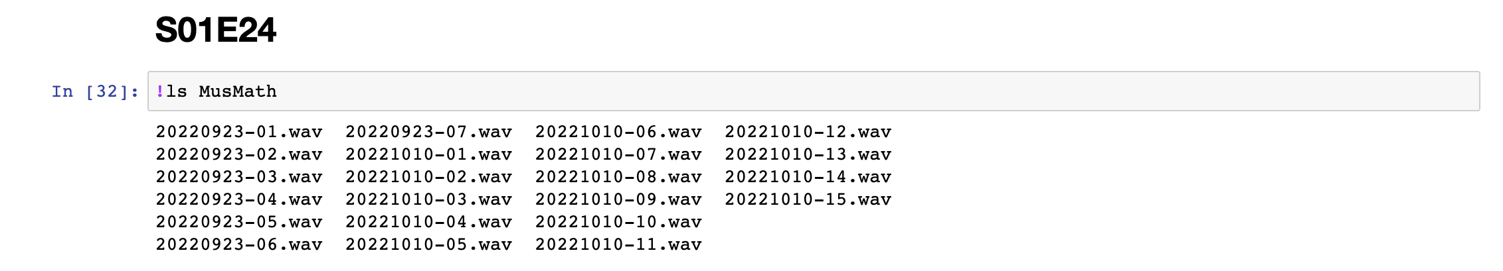Viewport: 1503px width, 271px height.
Task: Click filename 20221010-15.wav in output
Action: click(x=808, y=199)
